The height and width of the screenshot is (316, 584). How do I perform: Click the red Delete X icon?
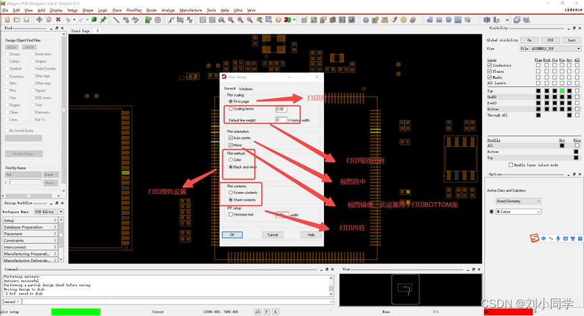pyautogui.click(x=58, y=20)
